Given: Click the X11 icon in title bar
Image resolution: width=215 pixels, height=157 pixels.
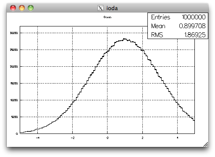Looking at the screenshot, I should tap(100, 8).
